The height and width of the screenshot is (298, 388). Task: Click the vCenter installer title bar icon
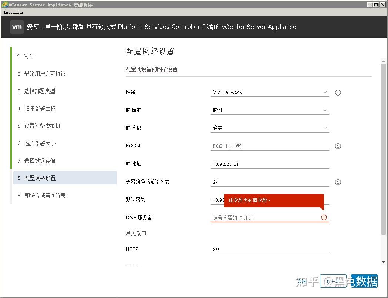coord(4,4)
